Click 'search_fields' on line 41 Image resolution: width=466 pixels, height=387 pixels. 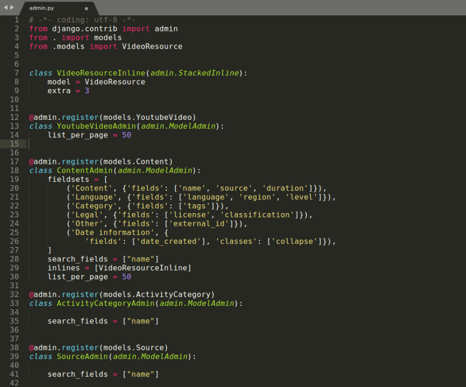[x=78, y=374]
